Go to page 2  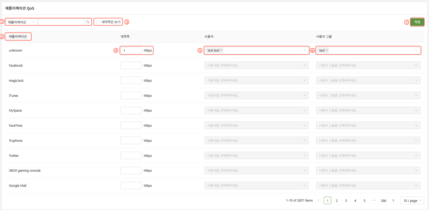click(337, 201)
